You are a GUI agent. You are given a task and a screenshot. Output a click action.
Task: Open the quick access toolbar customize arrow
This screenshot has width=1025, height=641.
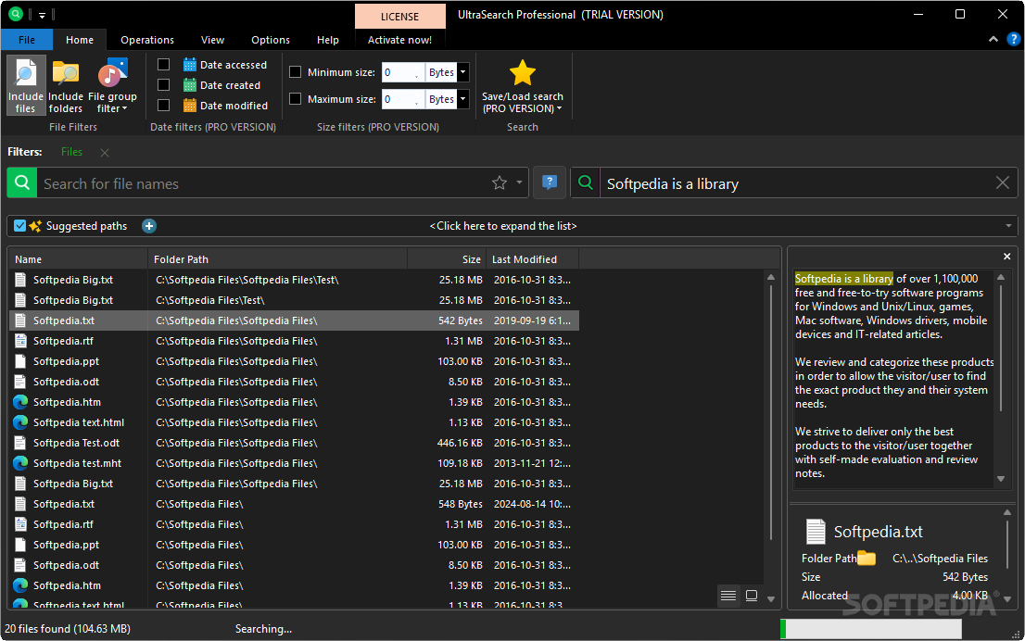42,15
